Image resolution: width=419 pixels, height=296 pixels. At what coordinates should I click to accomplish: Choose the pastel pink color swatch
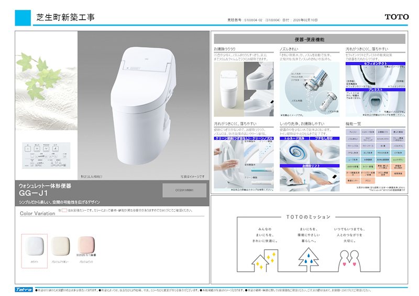click(86, 244)
